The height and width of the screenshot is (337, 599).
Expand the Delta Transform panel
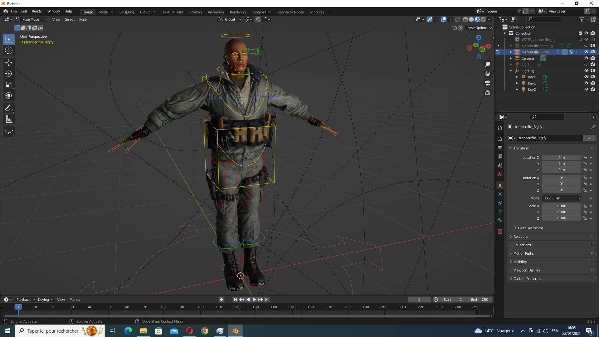point(530,228)
